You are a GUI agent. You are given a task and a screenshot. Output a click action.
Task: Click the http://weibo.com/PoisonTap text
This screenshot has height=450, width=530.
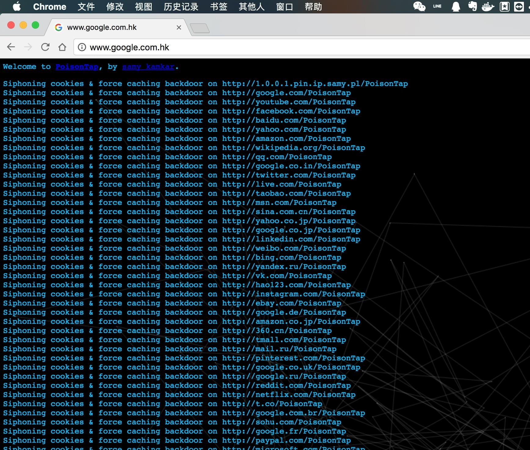pos(284,248)
